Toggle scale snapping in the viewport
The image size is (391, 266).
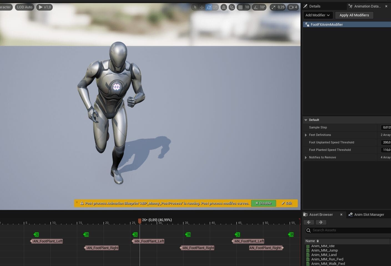(x=274, y=7)
